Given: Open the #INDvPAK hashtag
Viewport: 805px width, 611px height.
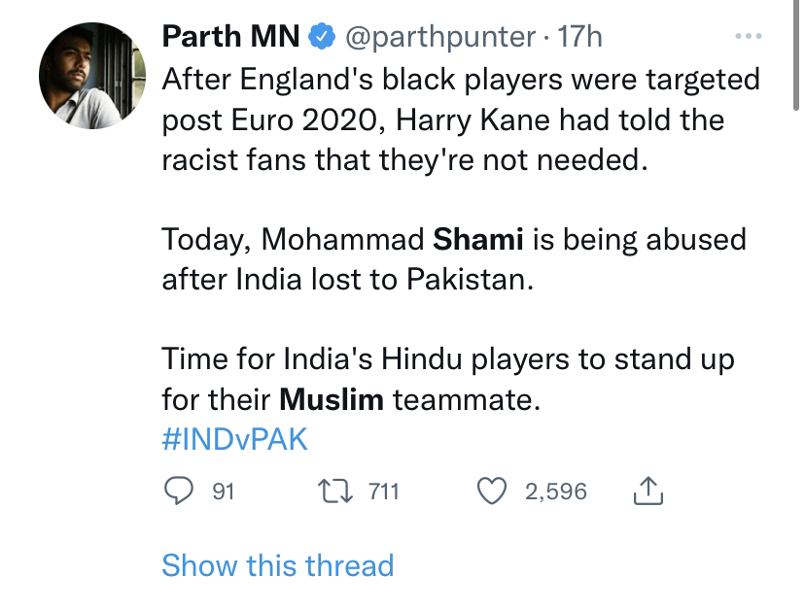Looking at the screenshot, I should click(x=234, y=439).
